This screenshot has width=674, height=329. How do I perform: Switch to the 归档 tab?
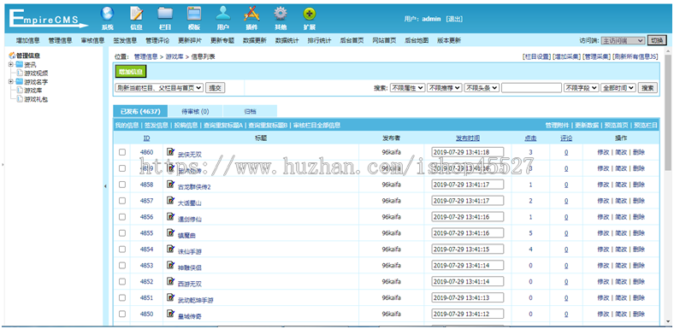250,111
